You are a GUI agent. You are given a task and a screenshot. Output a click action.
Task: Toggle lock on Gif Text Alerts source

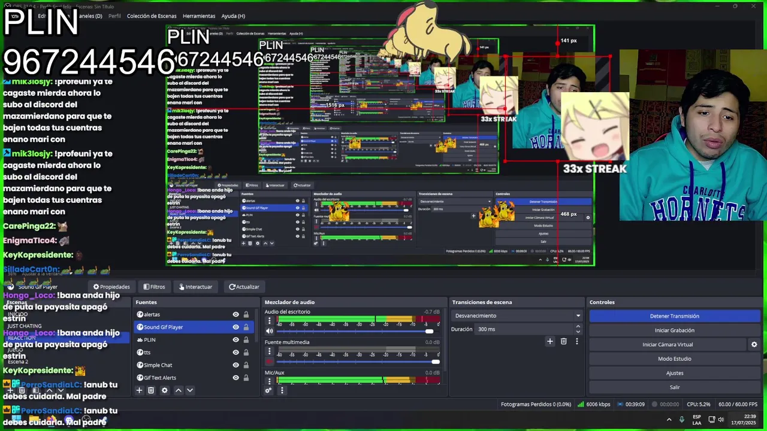(246, 377)
